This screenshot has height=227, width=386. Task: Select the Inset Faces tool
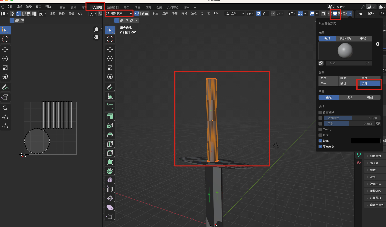pyautogui.click(x=110, y=126)
